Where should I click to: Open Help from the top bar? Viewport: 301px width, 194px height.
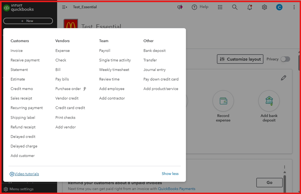coord(200,7)
